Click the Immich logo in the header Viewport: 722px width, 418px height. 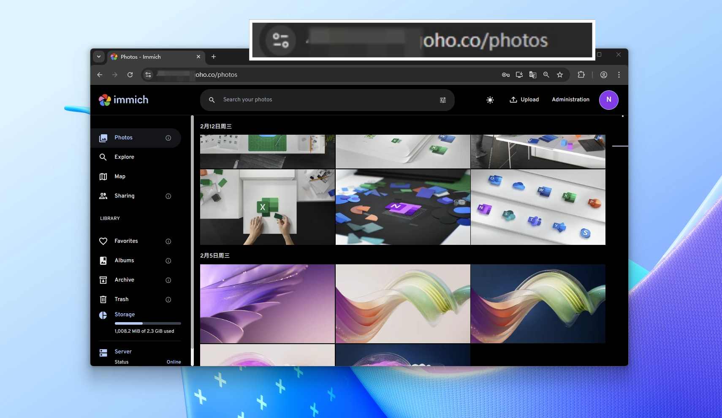[x=123, y=100]
